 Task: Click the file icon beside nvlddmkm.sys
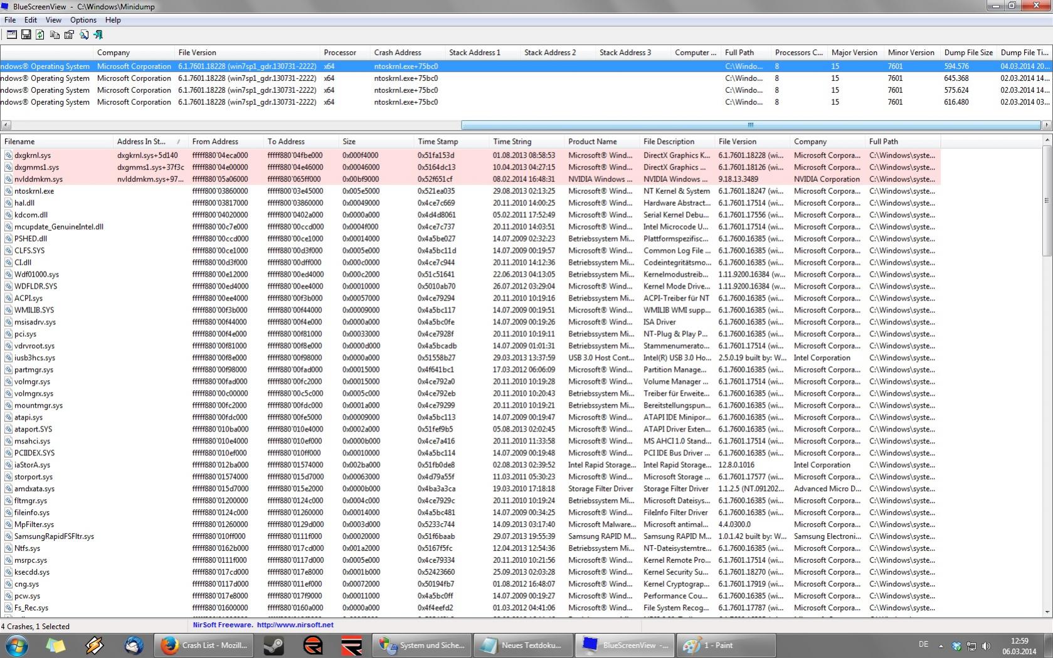tap(8, 179)
